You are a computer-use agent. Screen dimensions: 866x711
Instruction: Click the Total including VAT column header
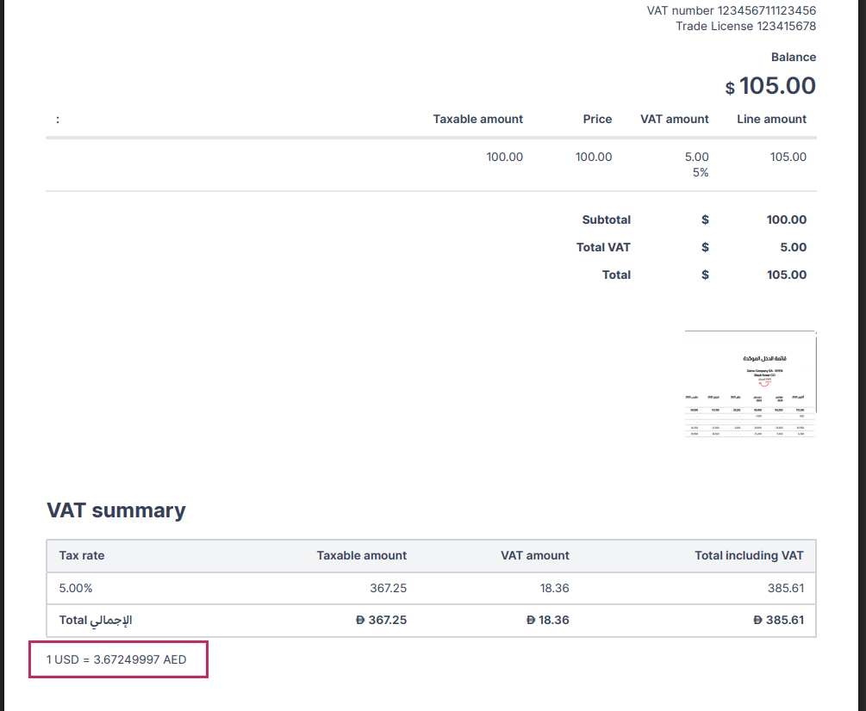click(x=748, y=555)
